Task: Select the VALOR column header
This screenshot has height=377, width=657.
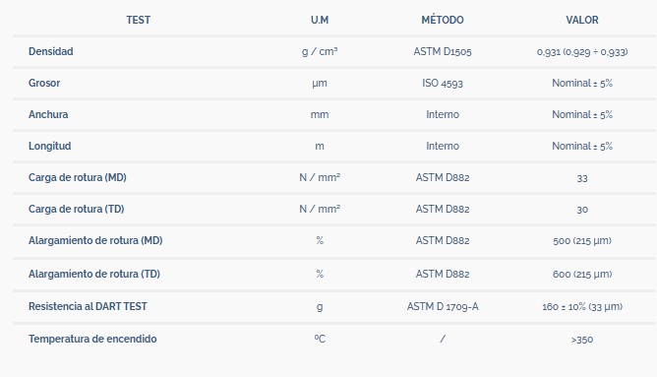Action: (x=582, y=20)
